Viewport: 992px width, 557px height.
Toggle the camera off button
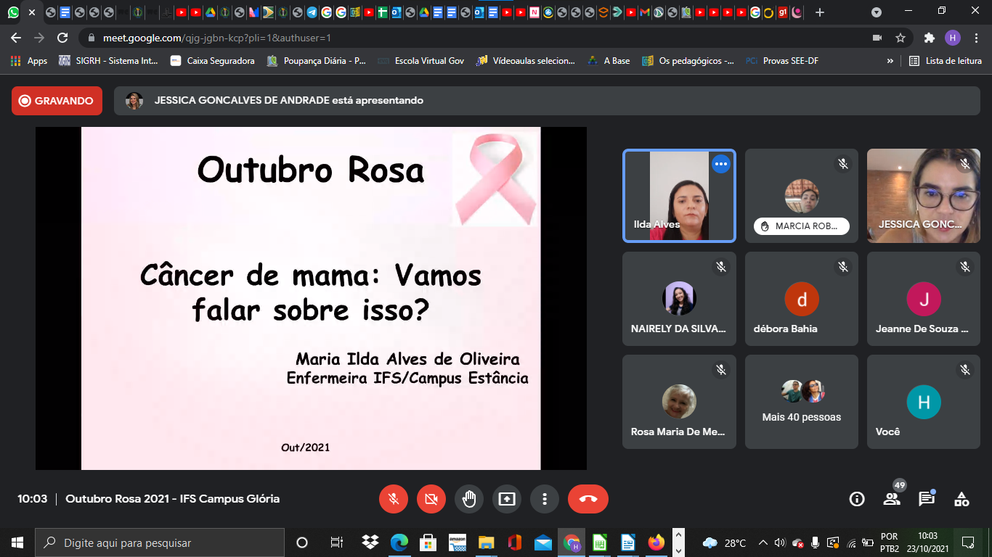click(431, 499)
